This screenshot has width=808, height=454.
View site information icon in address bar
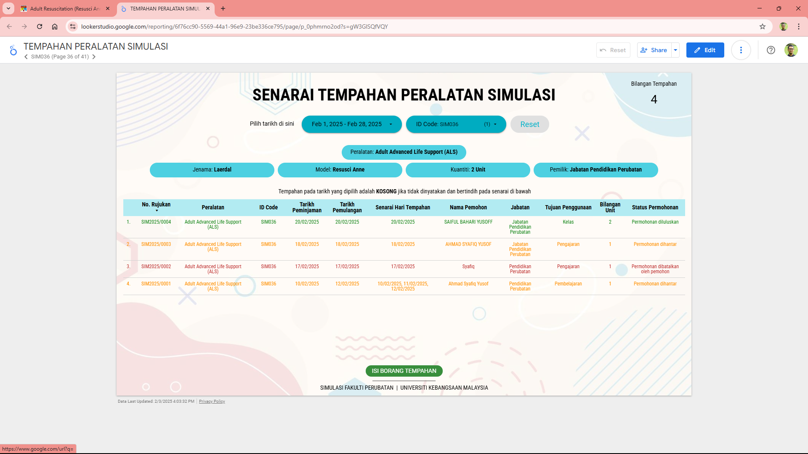(73, 26)
